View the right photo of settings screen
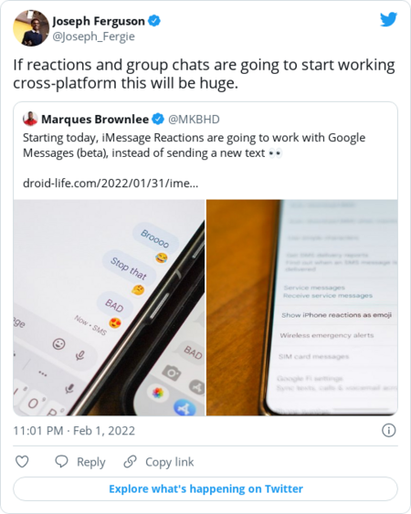This screenshot has height=514, width=411. point(302,308)
